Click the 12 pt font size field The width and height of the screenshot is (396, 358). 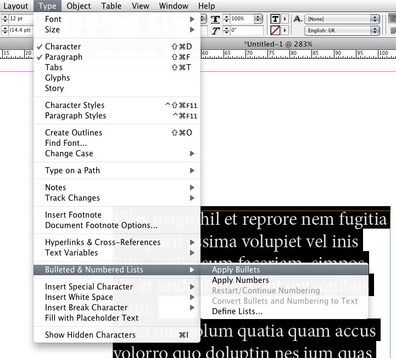(21, 19)
